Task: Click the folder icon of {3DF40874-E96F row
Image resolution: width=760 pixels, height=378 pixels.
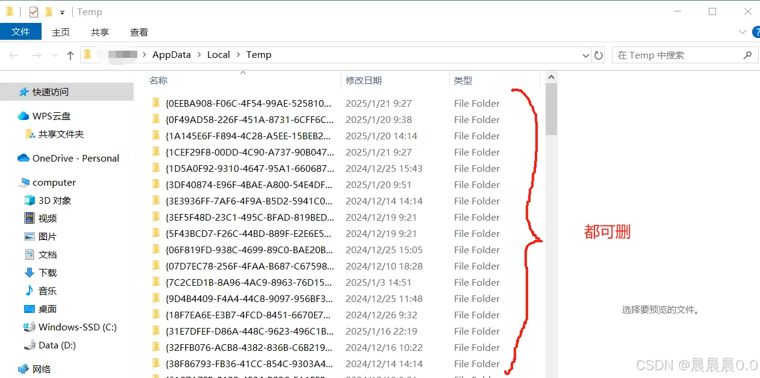Action: click(x=156, y=184)
